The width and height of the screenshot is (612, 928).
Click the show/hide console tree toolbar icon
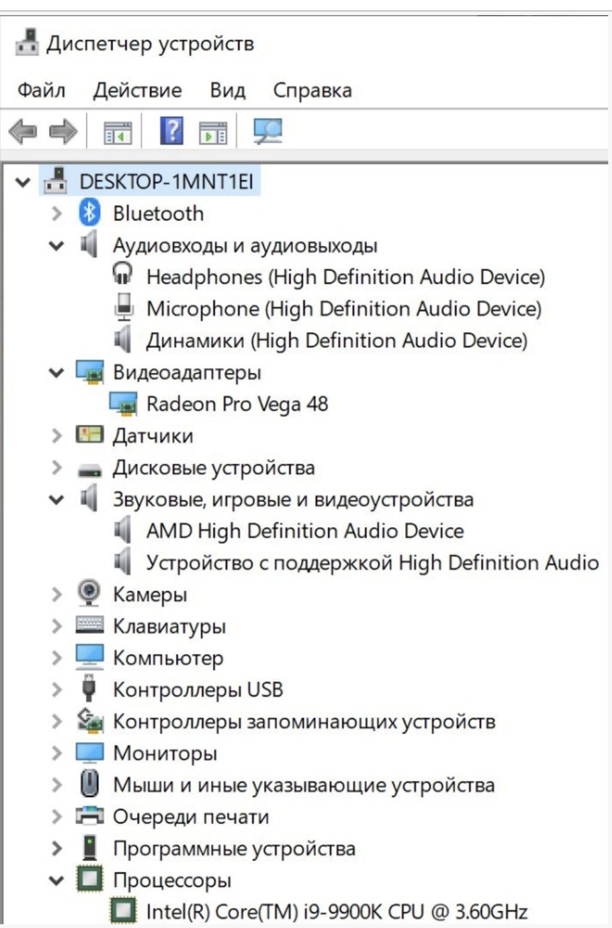click(x=117, y=132)
